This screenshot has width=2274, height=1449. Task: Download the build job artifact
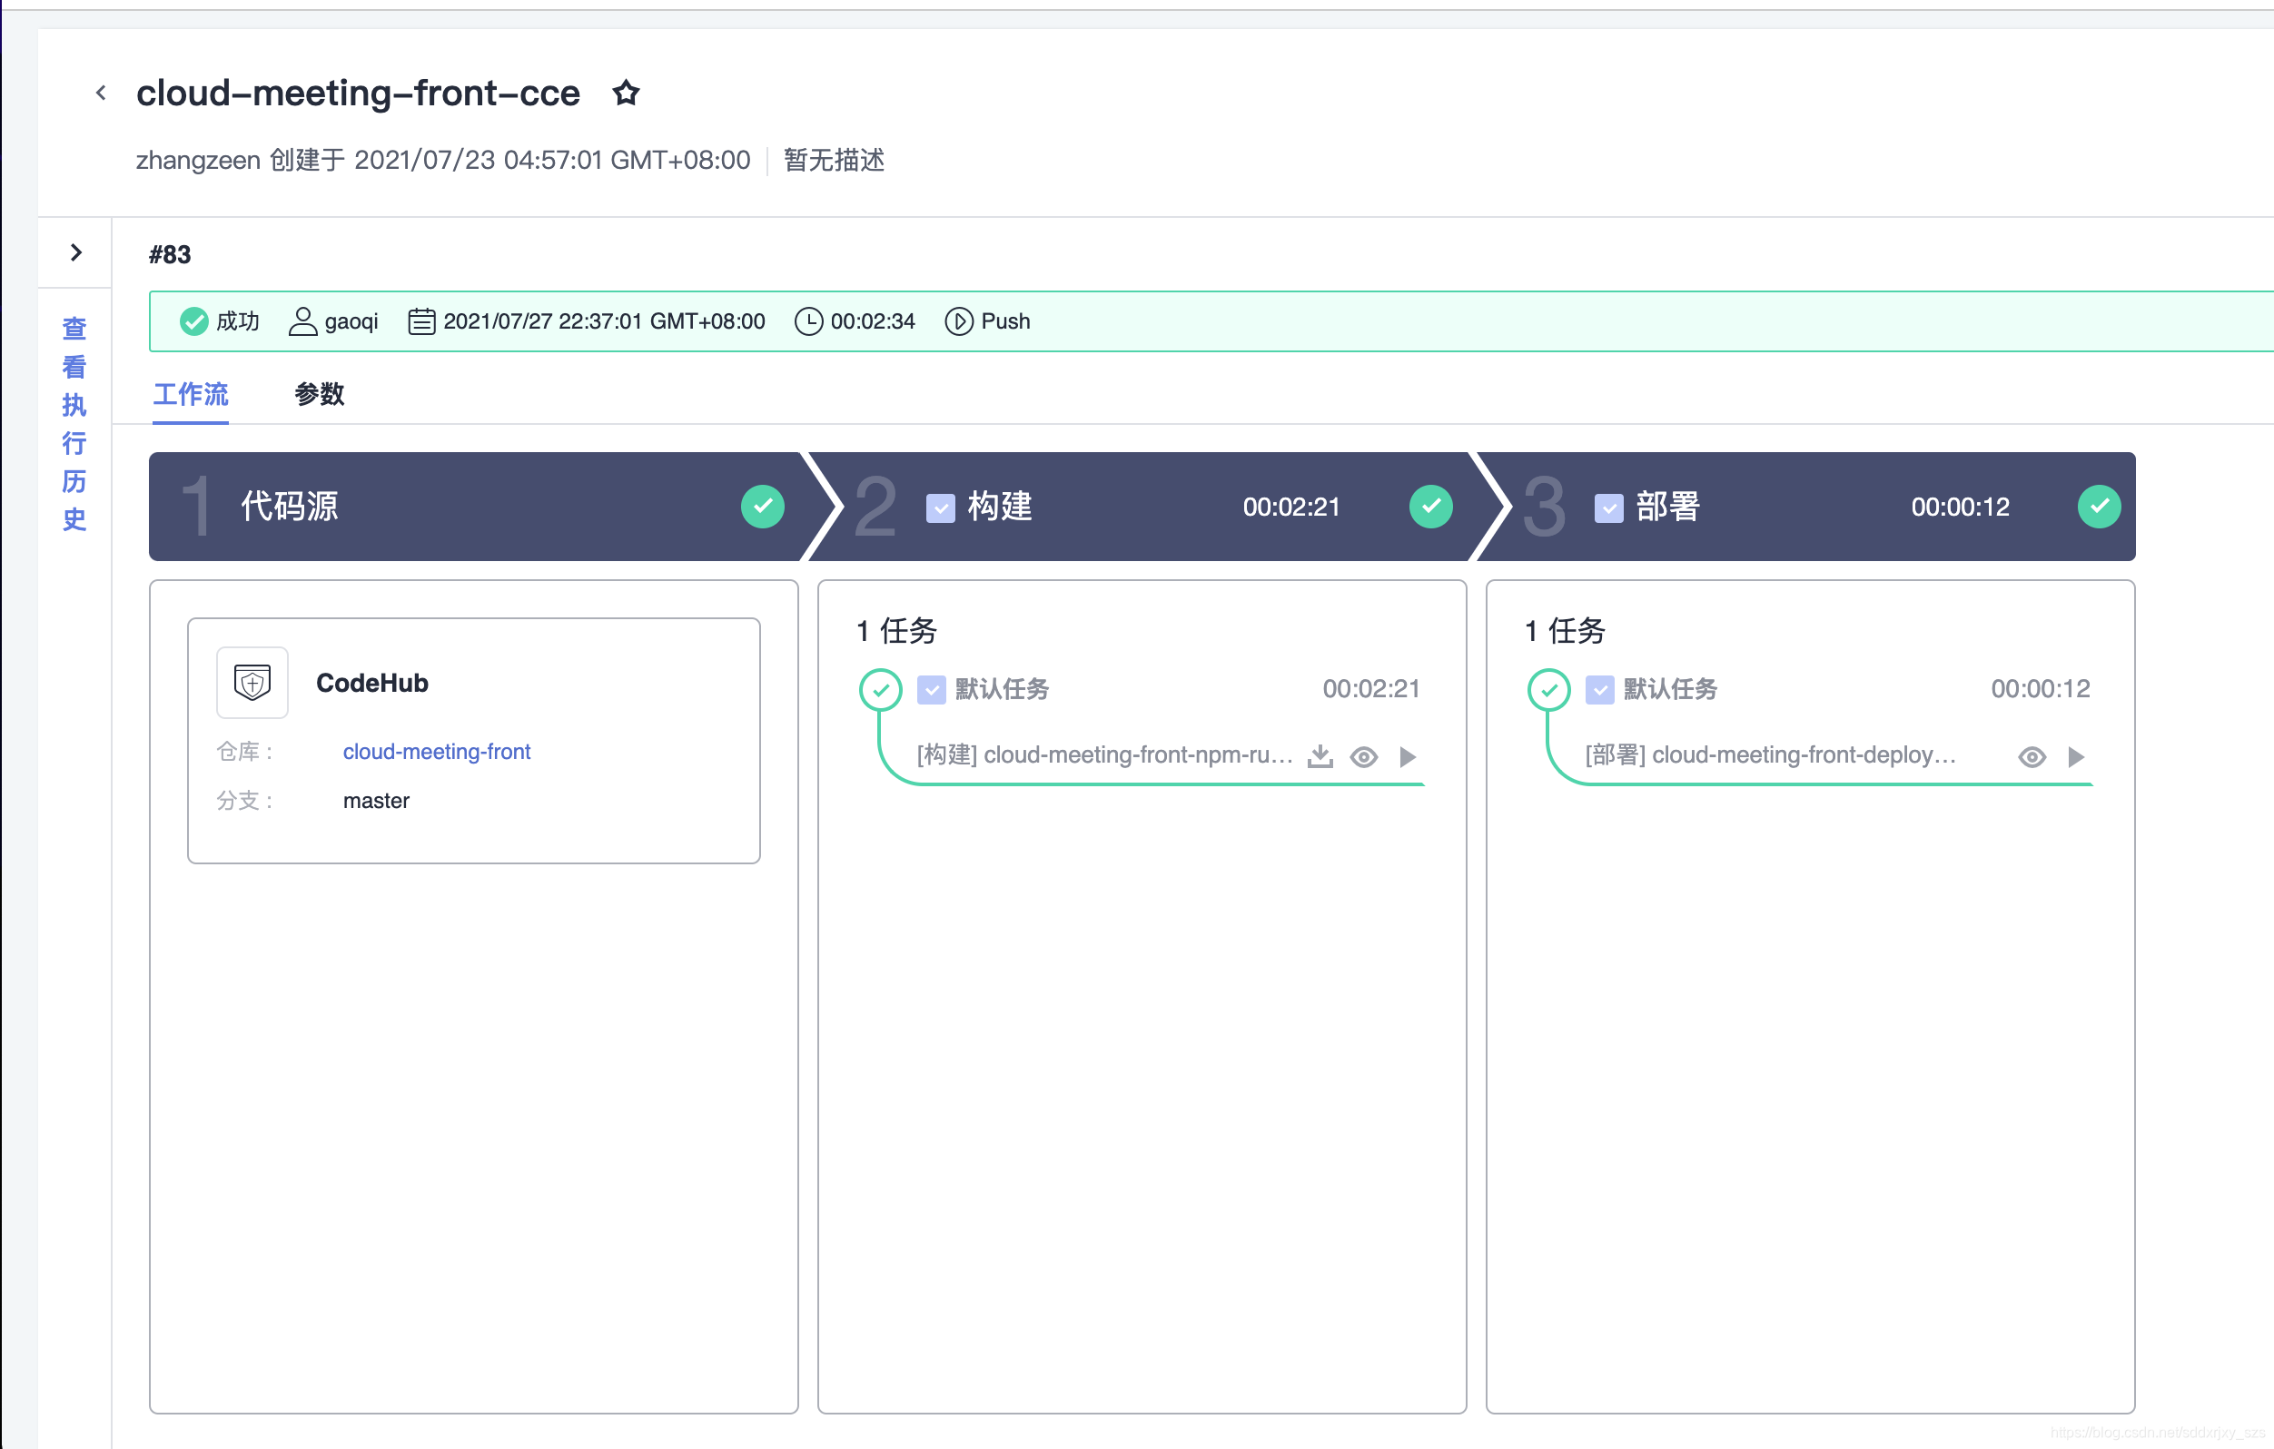(x=1320, y=756)
